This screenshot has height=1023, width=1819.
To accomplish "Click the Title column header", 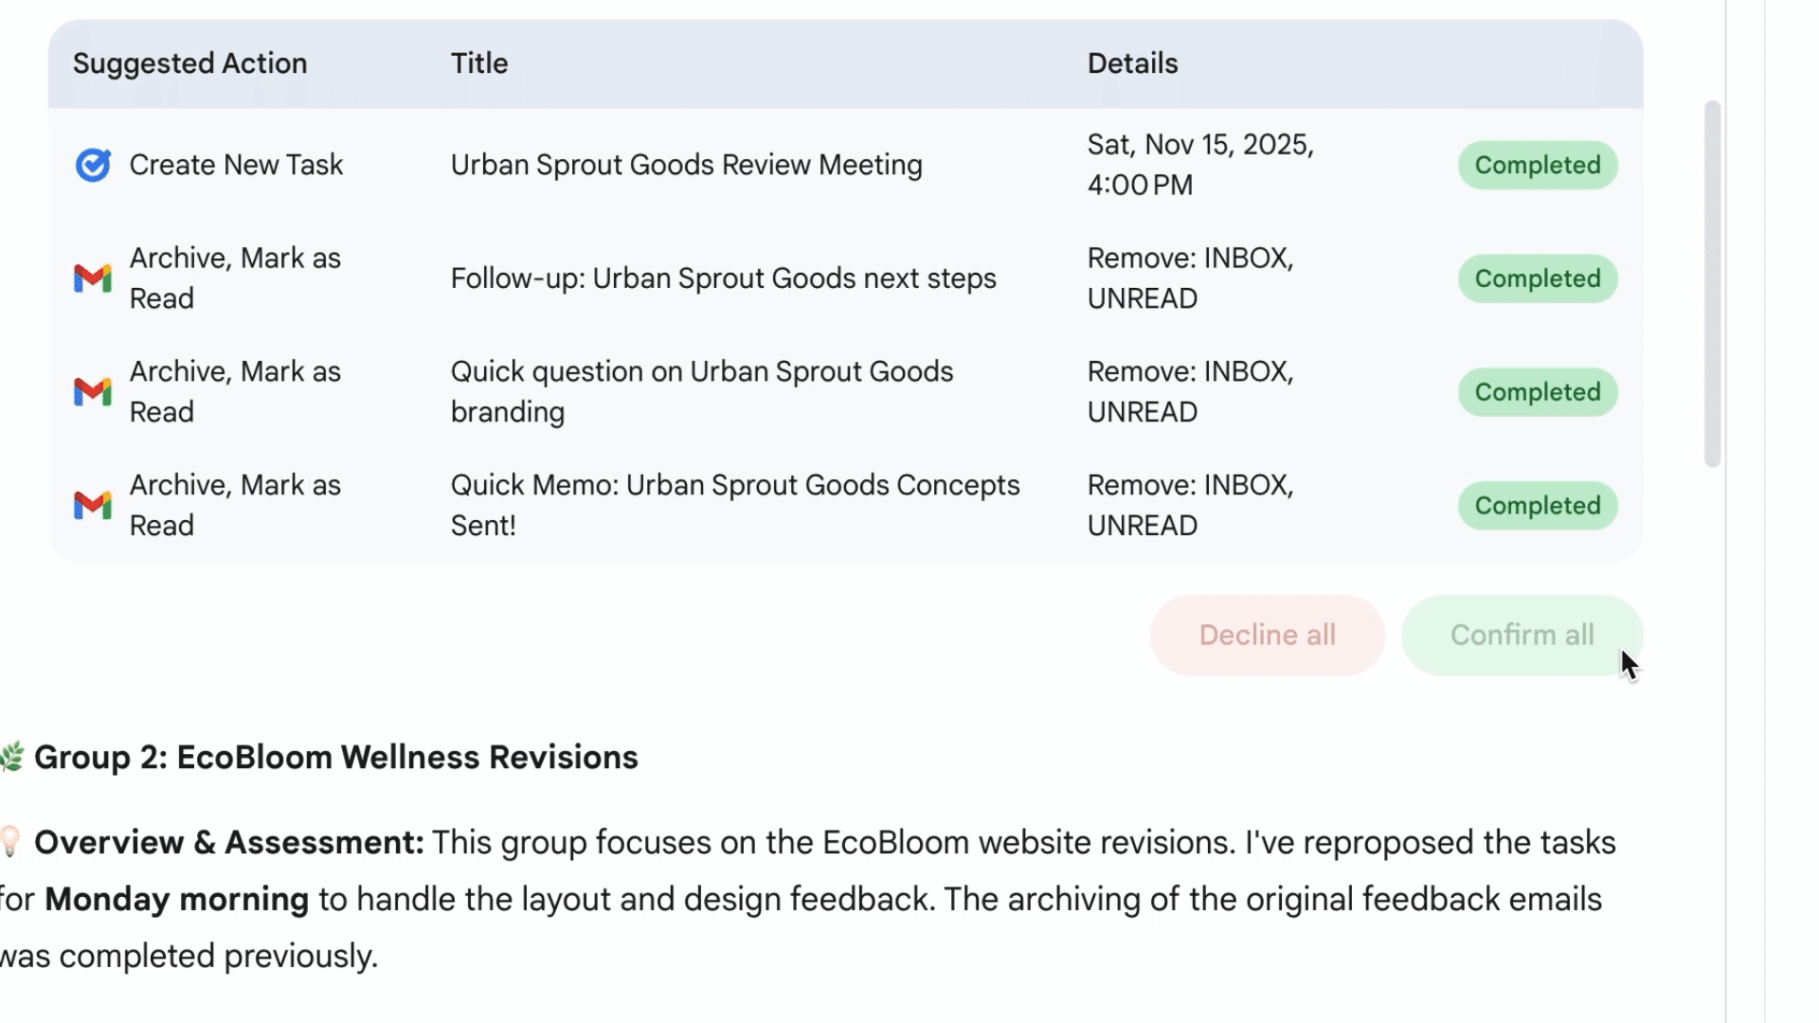I will [479, 63].
